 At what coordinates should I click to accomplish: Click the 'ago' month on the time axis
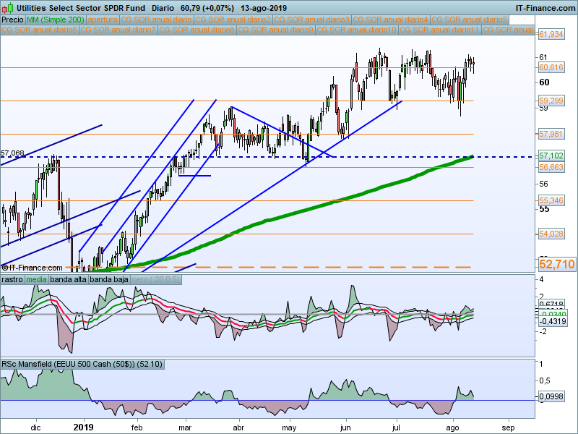453,428
